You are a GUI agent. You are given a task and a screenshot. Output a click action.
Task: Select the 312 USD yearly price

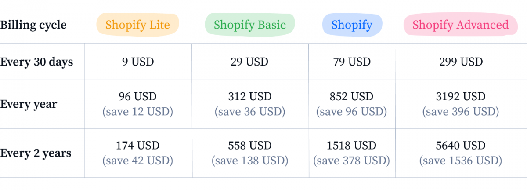249,97
